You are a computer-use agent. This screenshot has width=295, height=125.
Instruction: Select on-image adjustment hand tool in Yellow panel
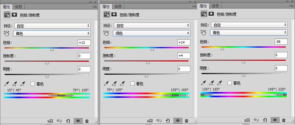7,33
